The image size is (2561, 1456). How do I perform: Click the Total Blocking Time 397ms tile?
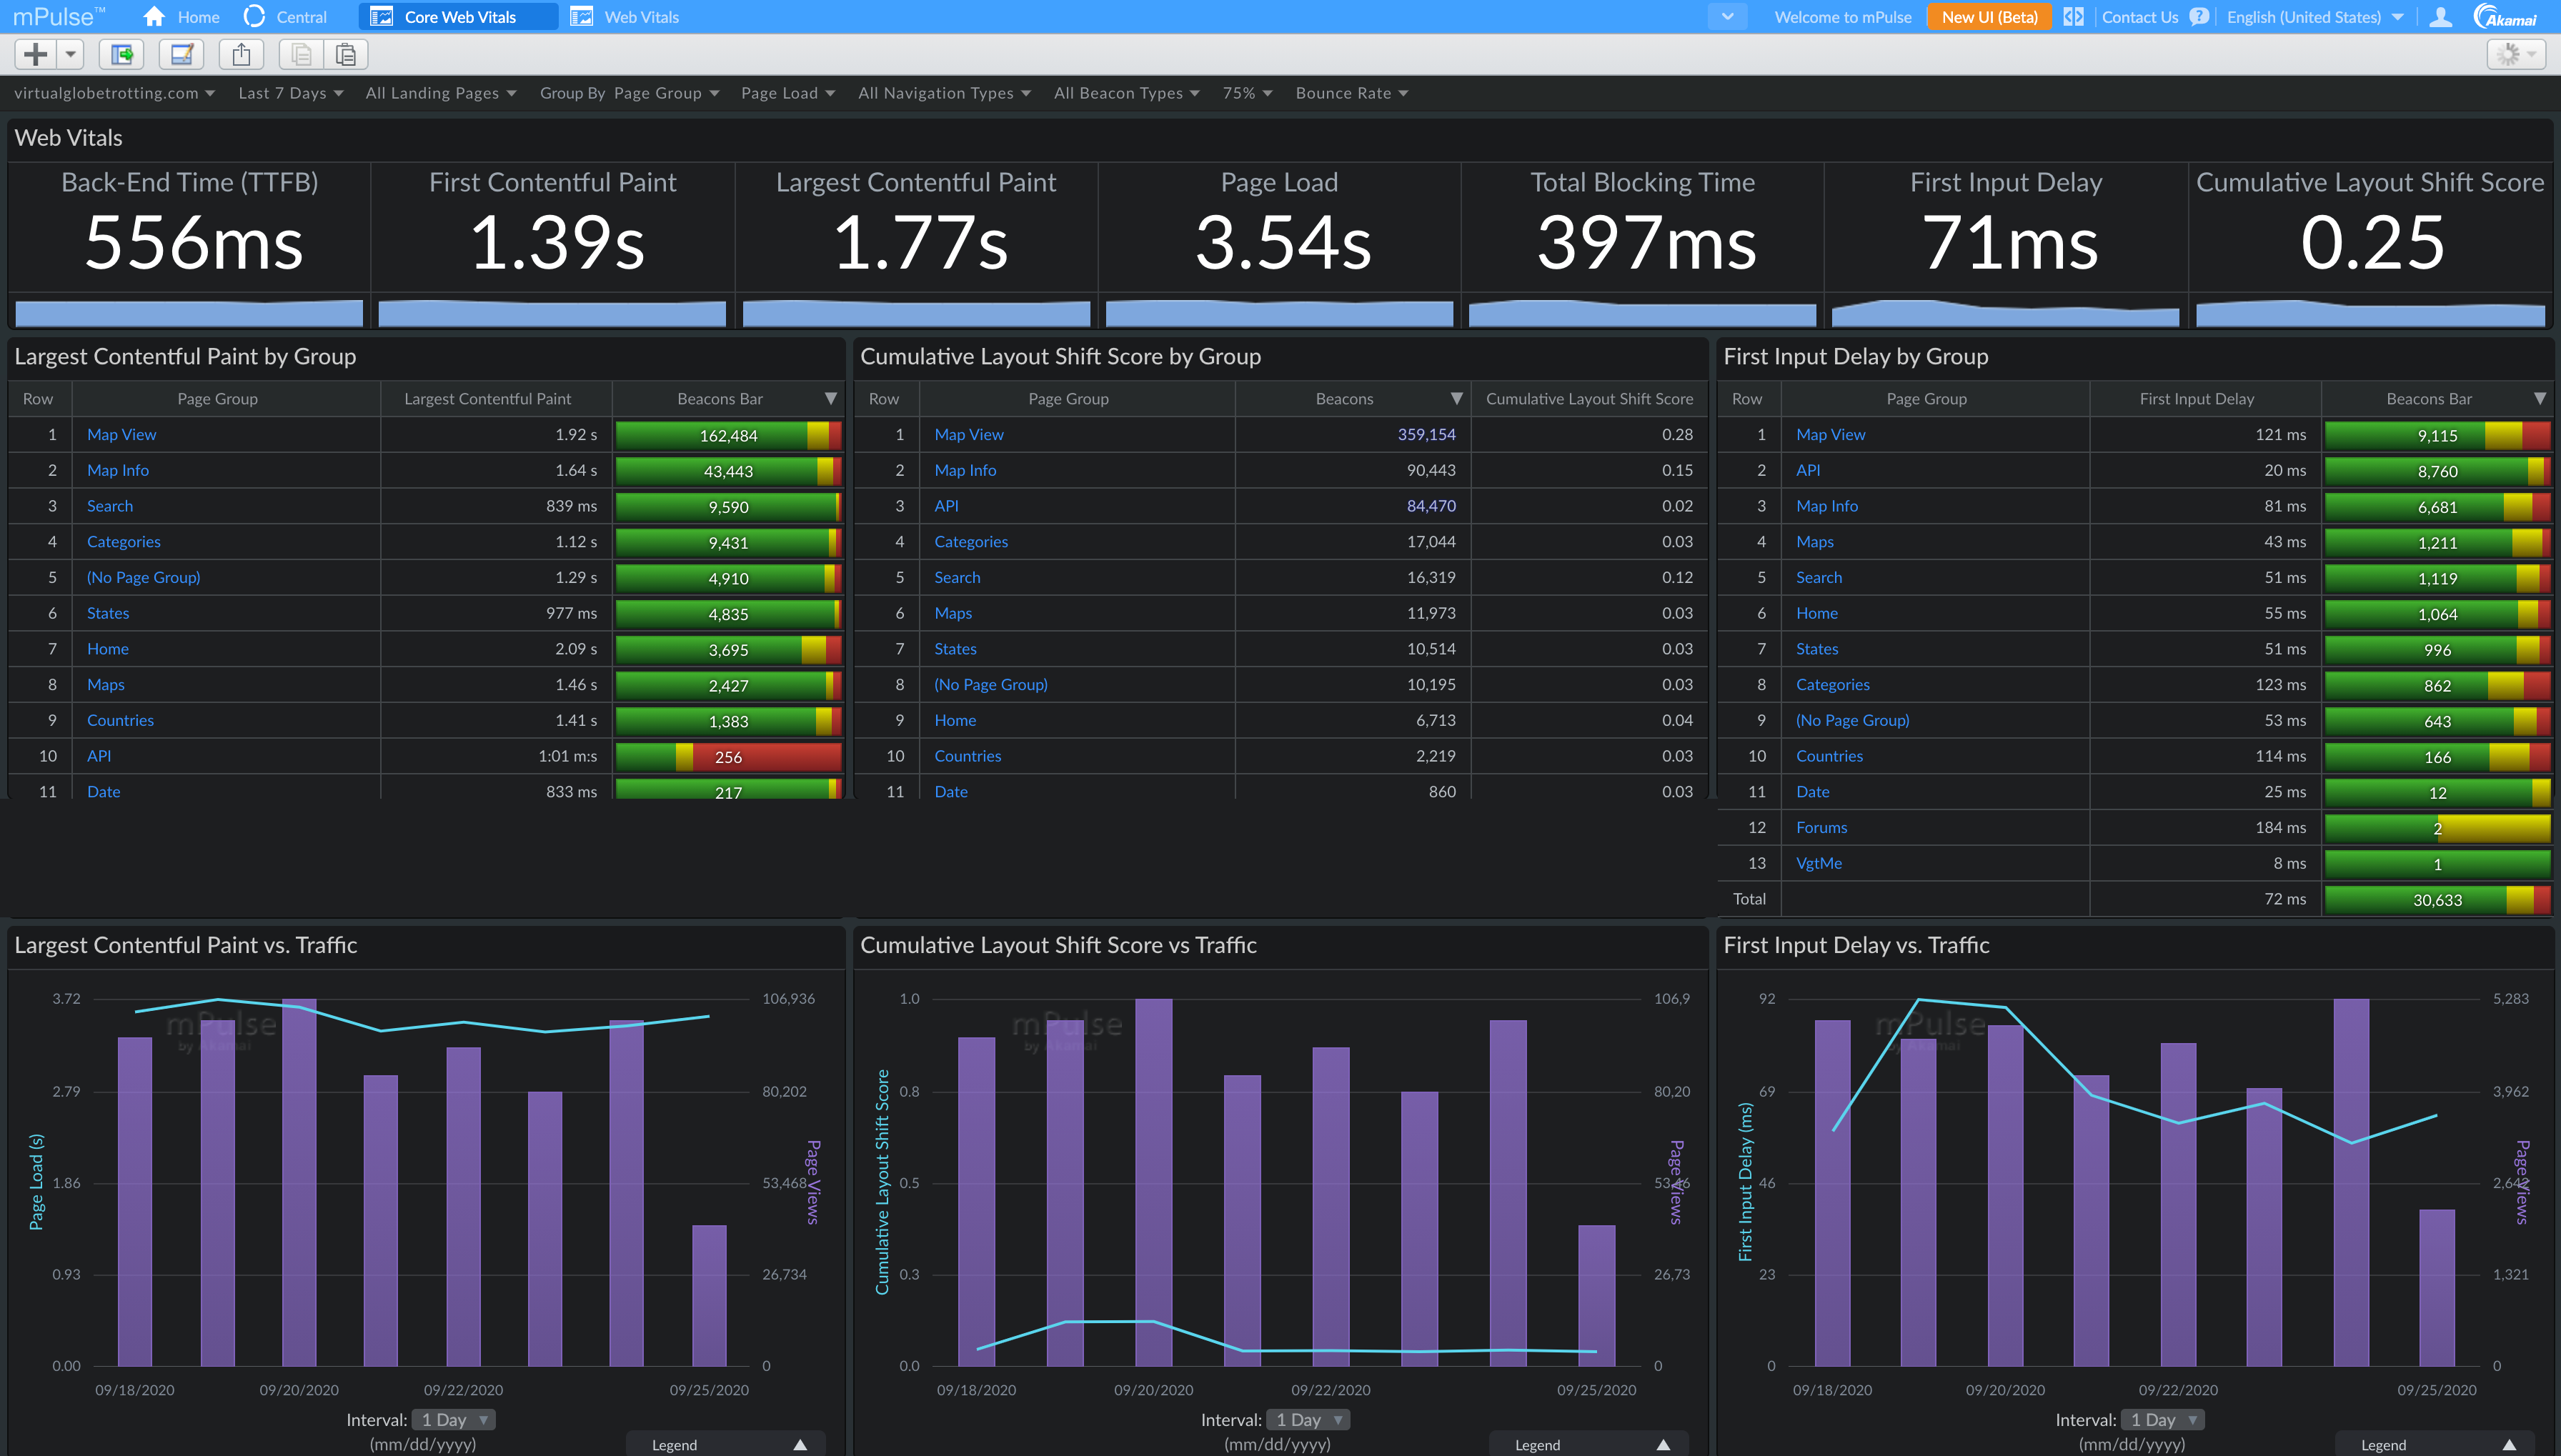[1642, 245]
